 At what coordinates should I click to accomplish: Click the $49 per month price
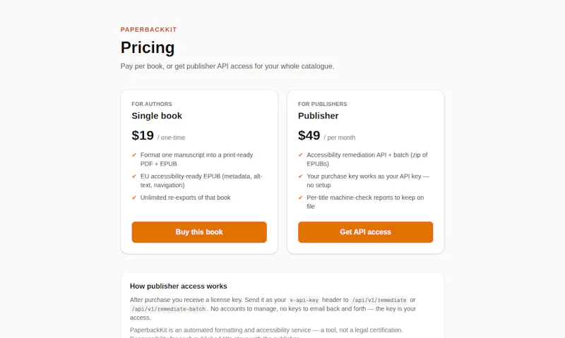pyautogui.click(x=327, y=135)
